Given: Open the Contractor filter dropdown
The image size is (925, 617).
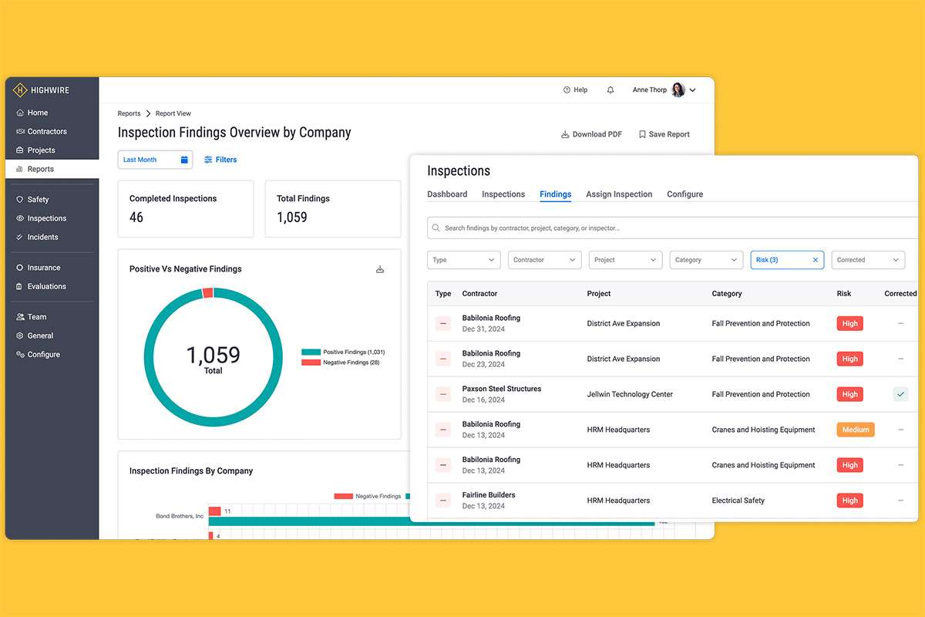Looking at the screenshot, I should 545,260.
